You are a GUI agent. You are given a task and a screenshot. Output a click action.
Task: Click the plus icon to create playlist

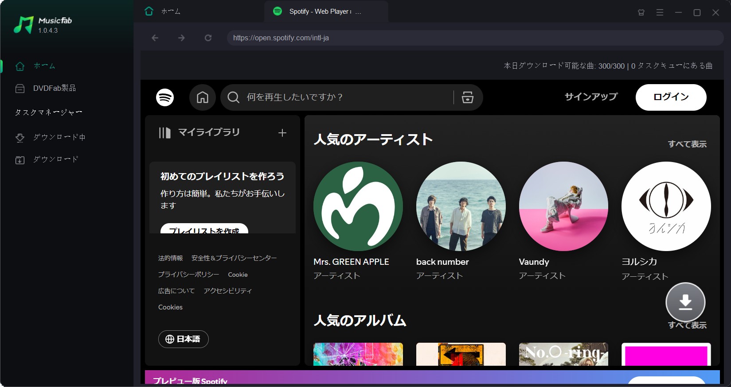click(x=282, y=132)
